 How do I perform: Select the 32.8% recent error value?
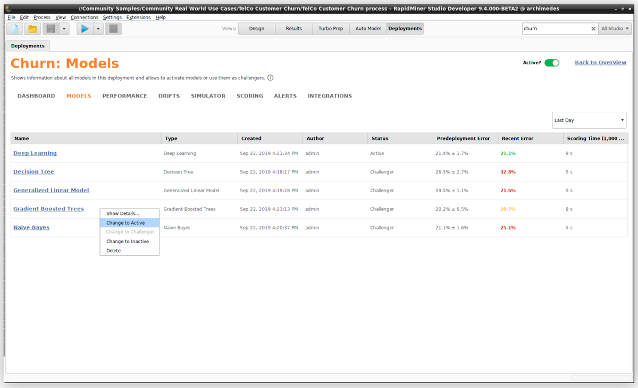click(508, 172)
